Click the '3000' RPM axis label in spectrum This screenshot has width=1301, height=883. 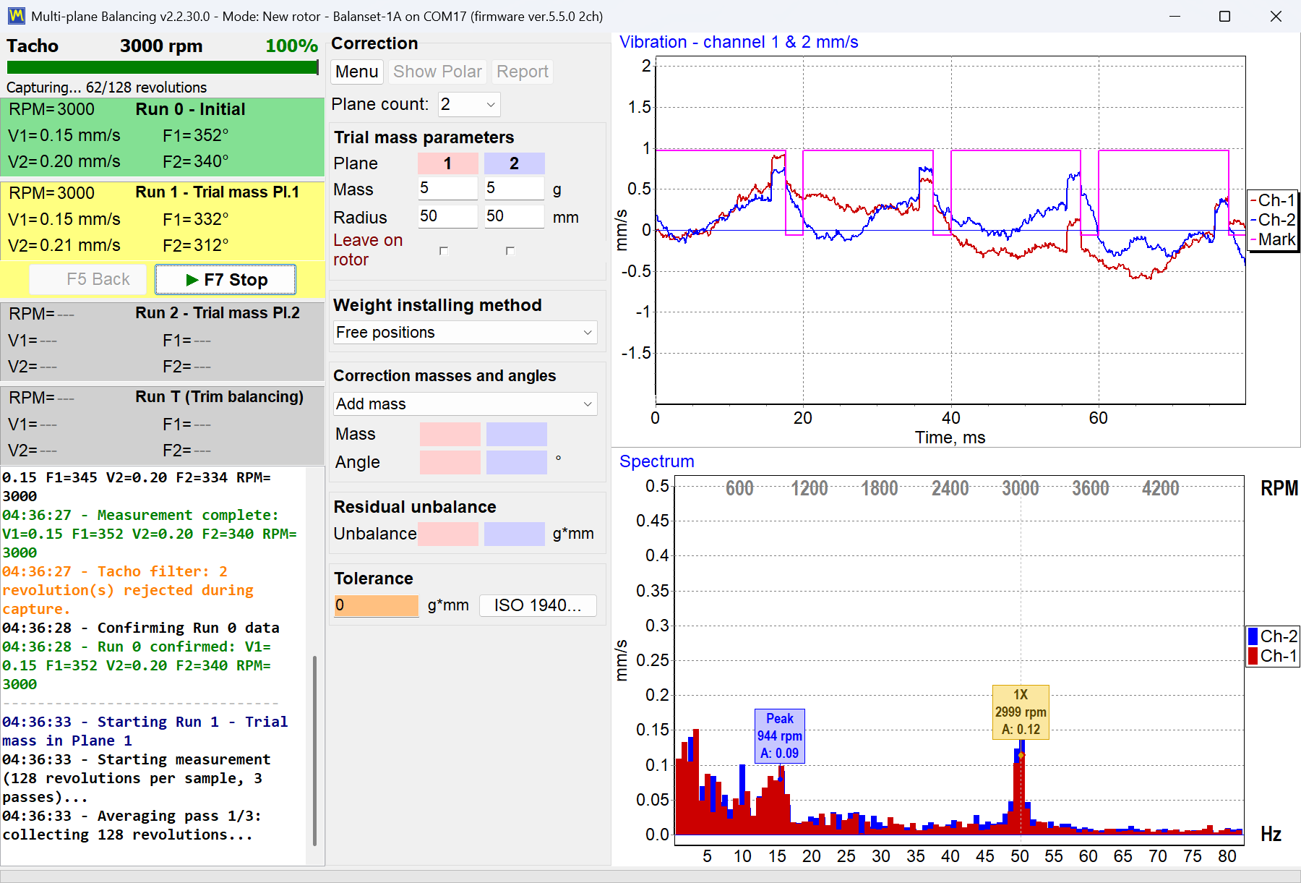tap(1020, 488)
